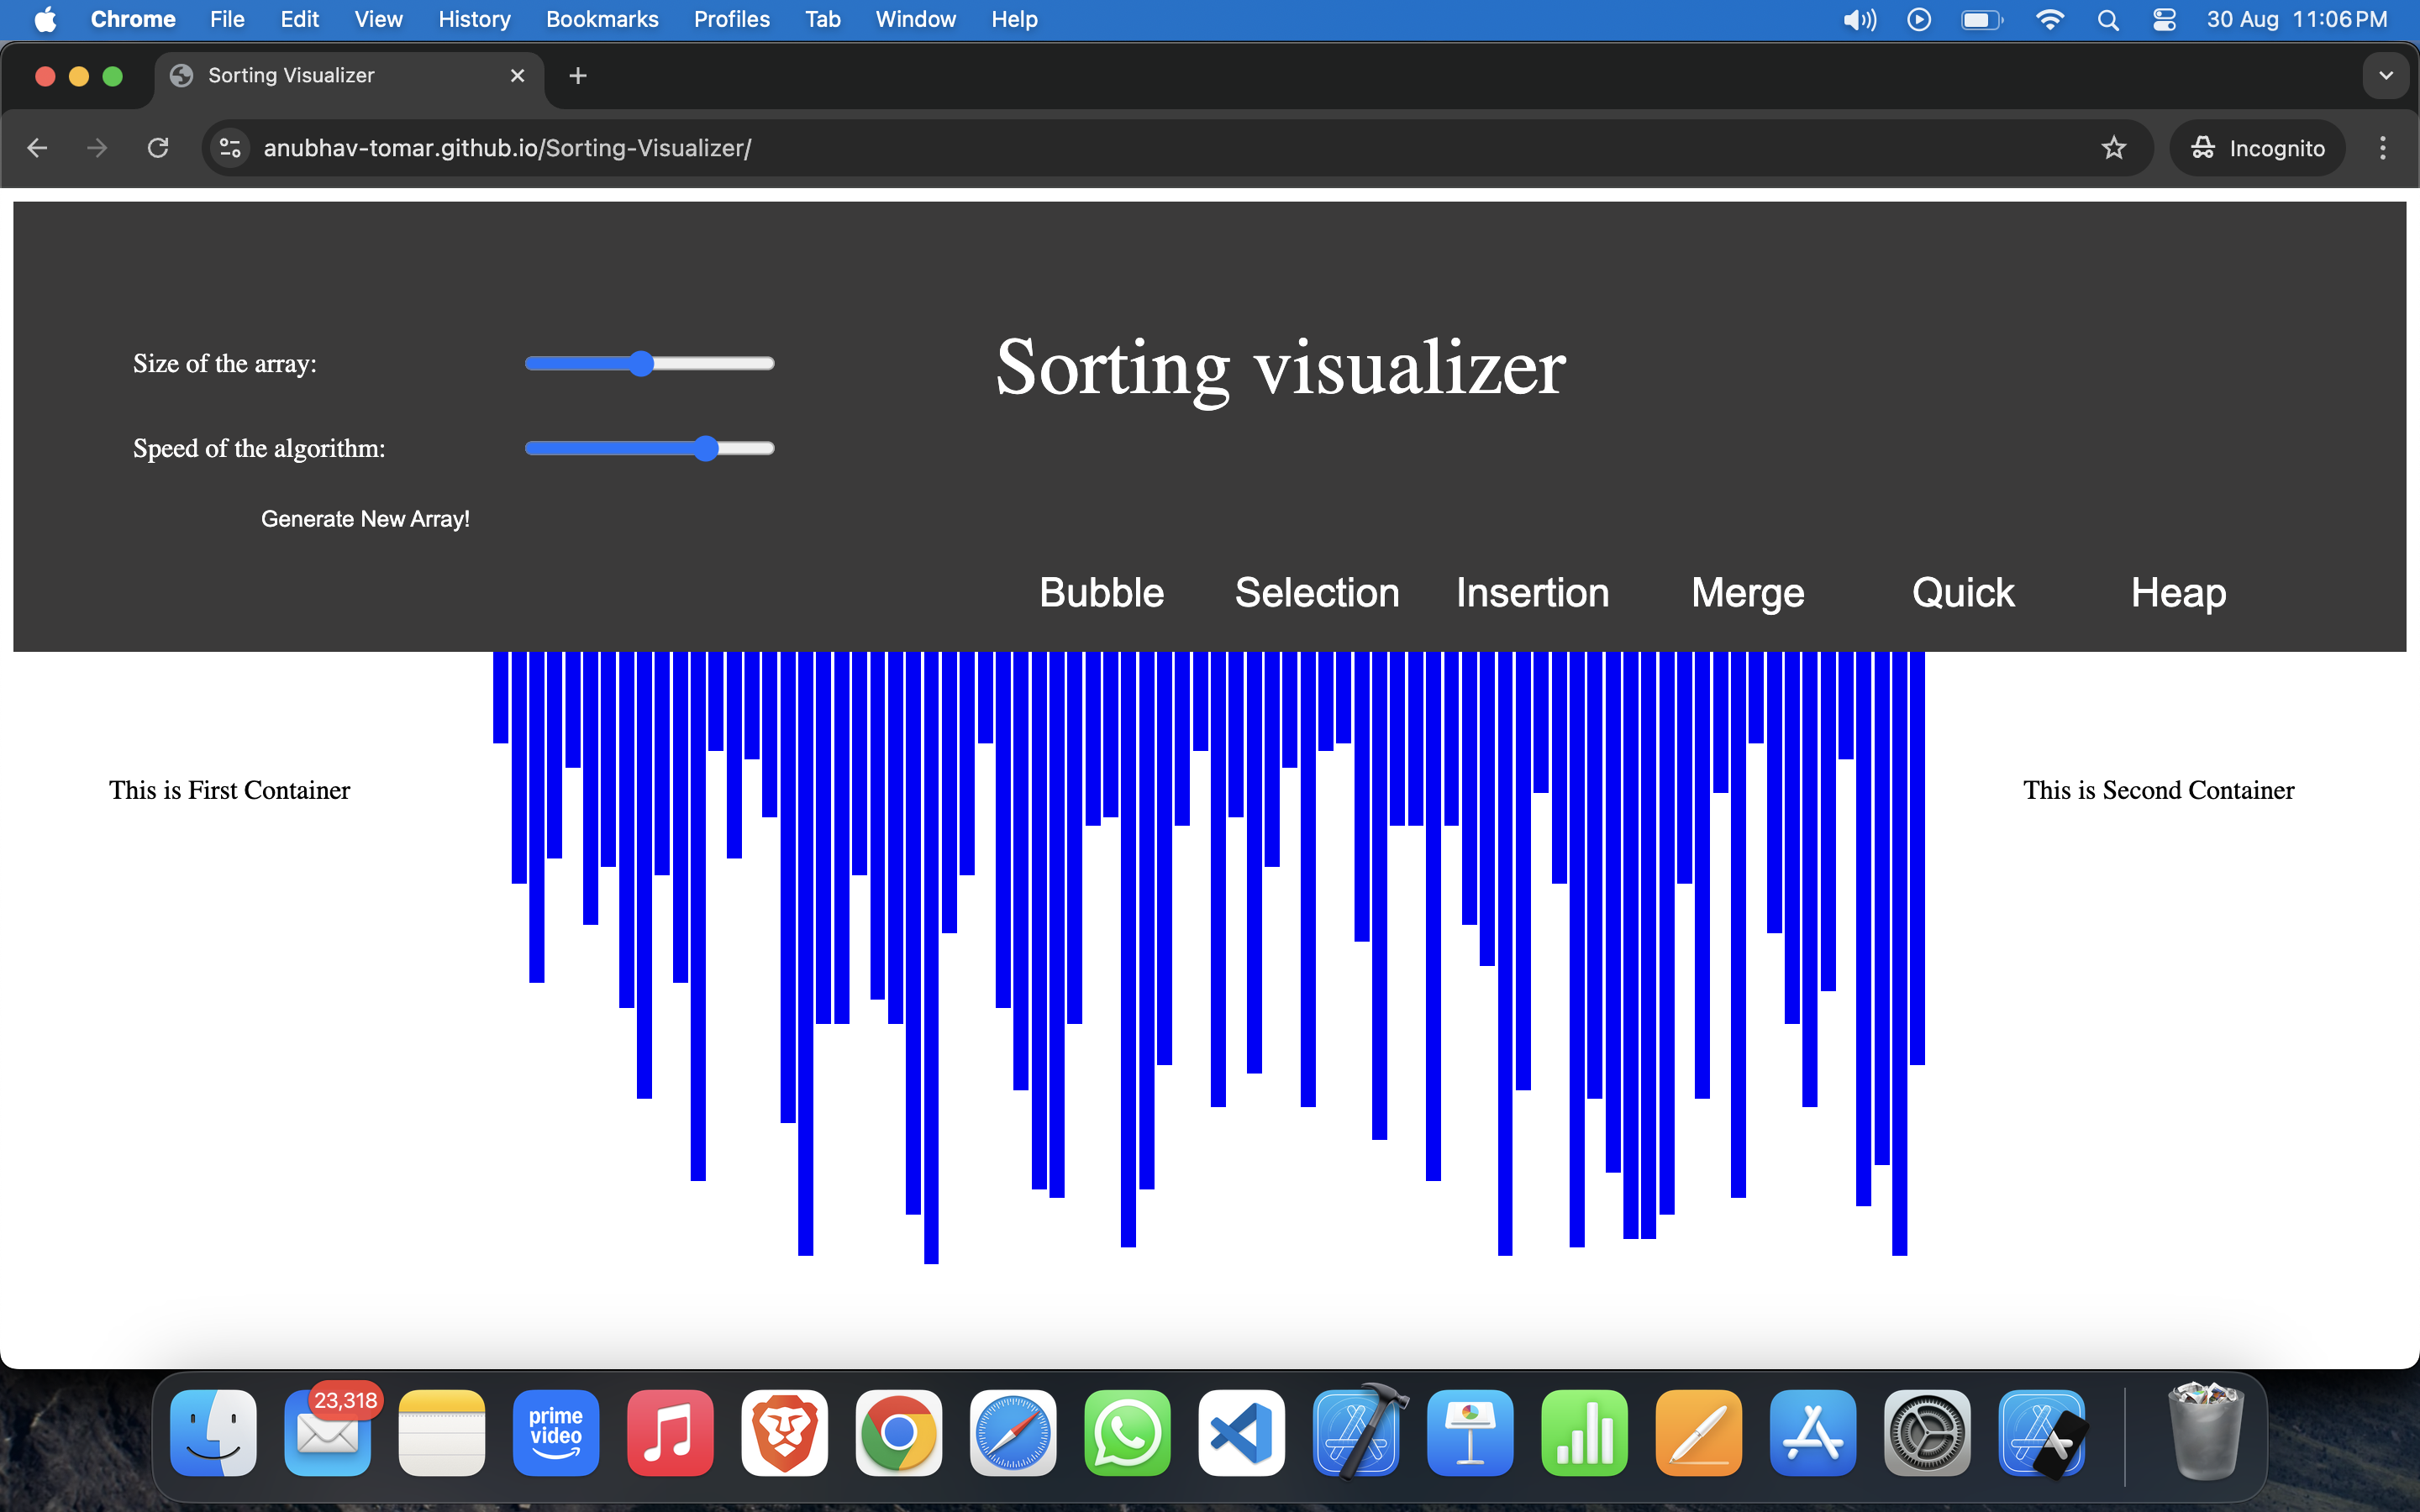Screen dimensions: 2420x1512
Task: Open WhatsApp from the dock
Action: coord(1127,1433)
